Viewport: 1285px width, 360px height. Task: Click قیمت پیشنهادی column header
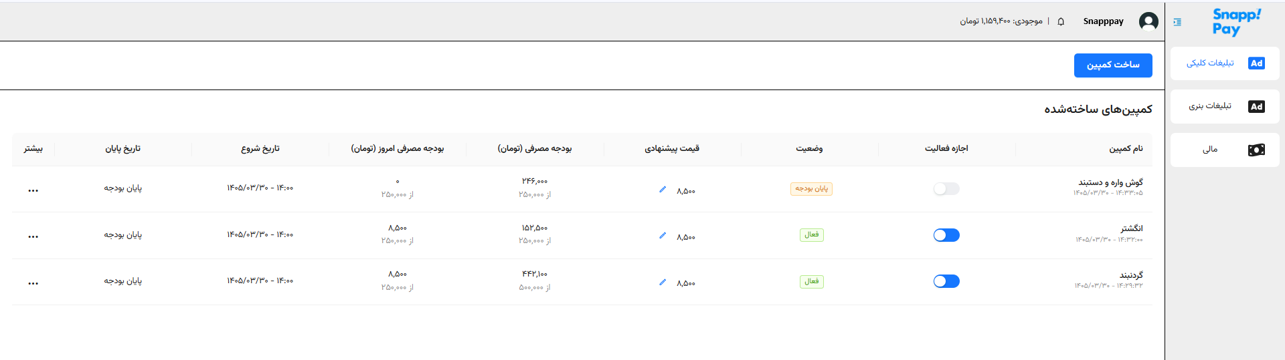click(x=672, y=148)
